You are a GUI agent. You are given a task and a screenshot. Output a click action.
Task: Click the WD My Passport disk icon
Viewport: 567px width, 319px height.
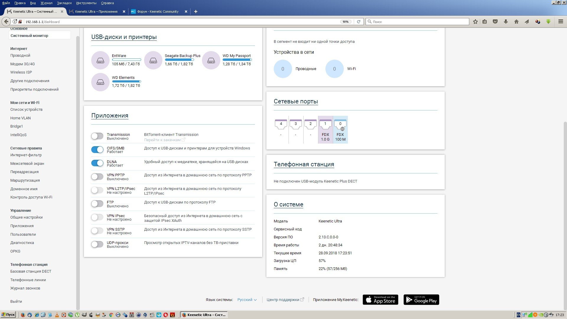(211, 60)
